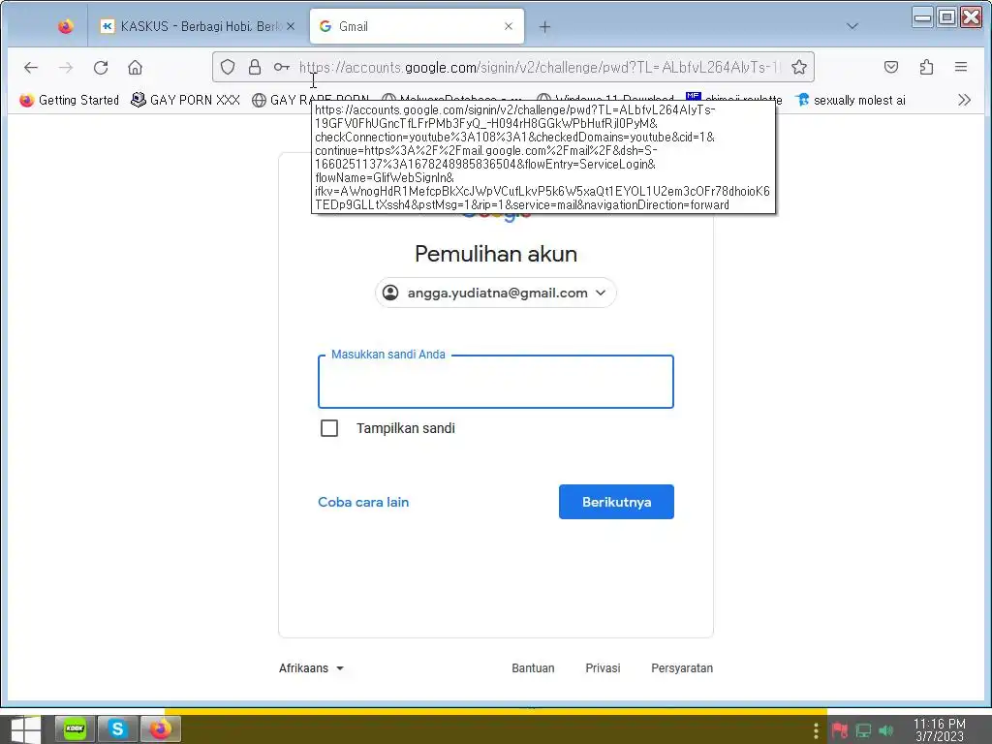This screenshot has height=744, width=992.
Task: Open the volume speaker tray icon
Action: [885, 730]
